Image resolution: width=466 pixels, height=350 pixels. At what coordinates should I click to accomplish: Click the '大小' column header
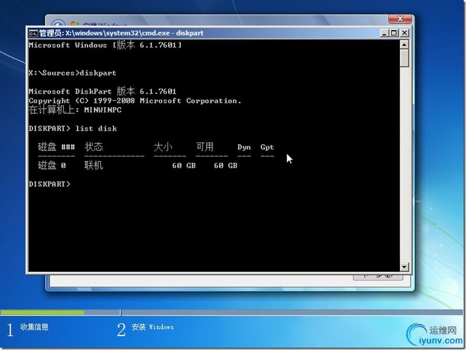pos(163,147)
